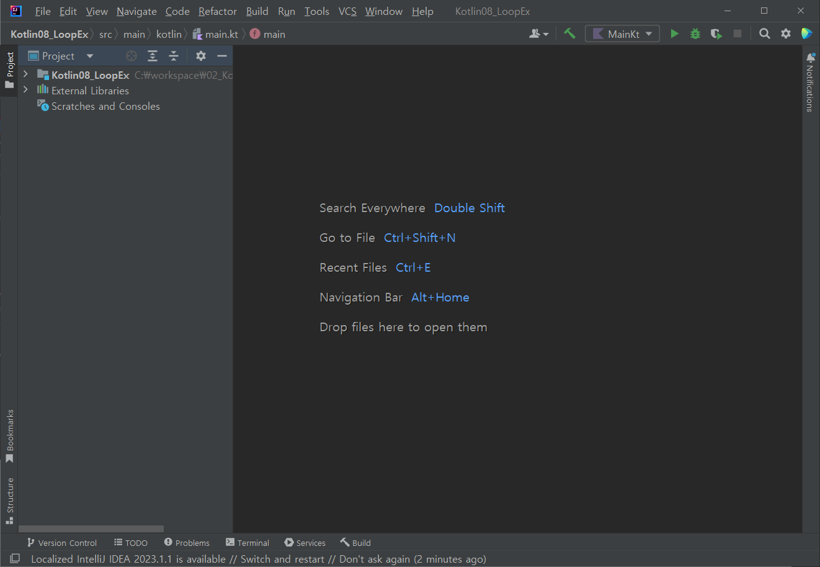
Task: Select Opened File target icon in Project panel
Action: (131, 56)
